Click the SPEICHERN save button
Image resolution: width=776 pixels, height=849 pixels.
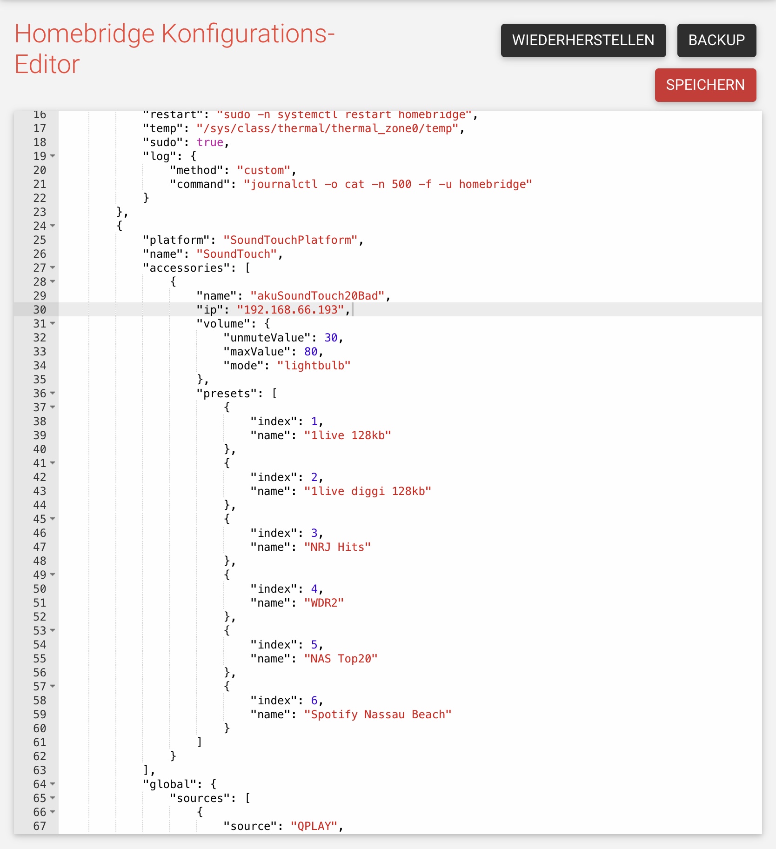pos(705,85)
